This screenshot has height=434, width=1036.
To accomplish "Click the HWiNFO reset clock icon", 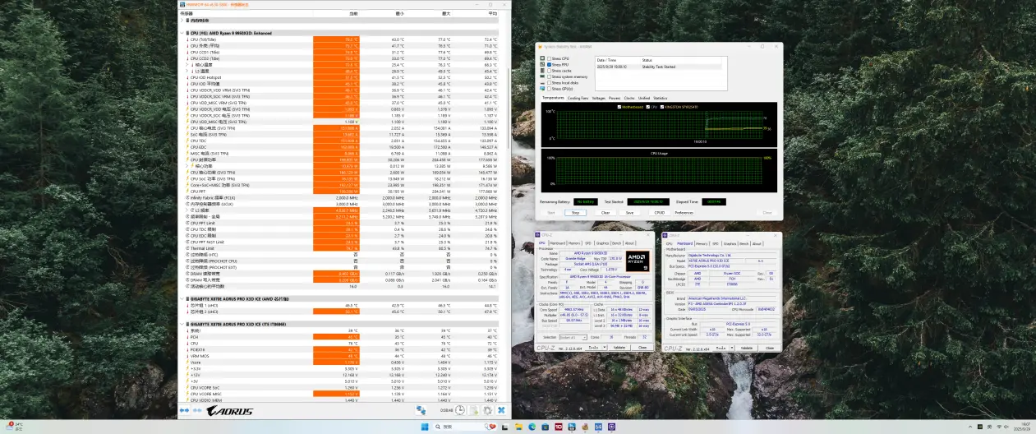I will [460, 409].
